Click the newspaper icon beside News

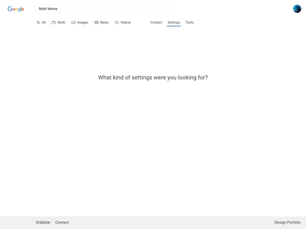96,23
